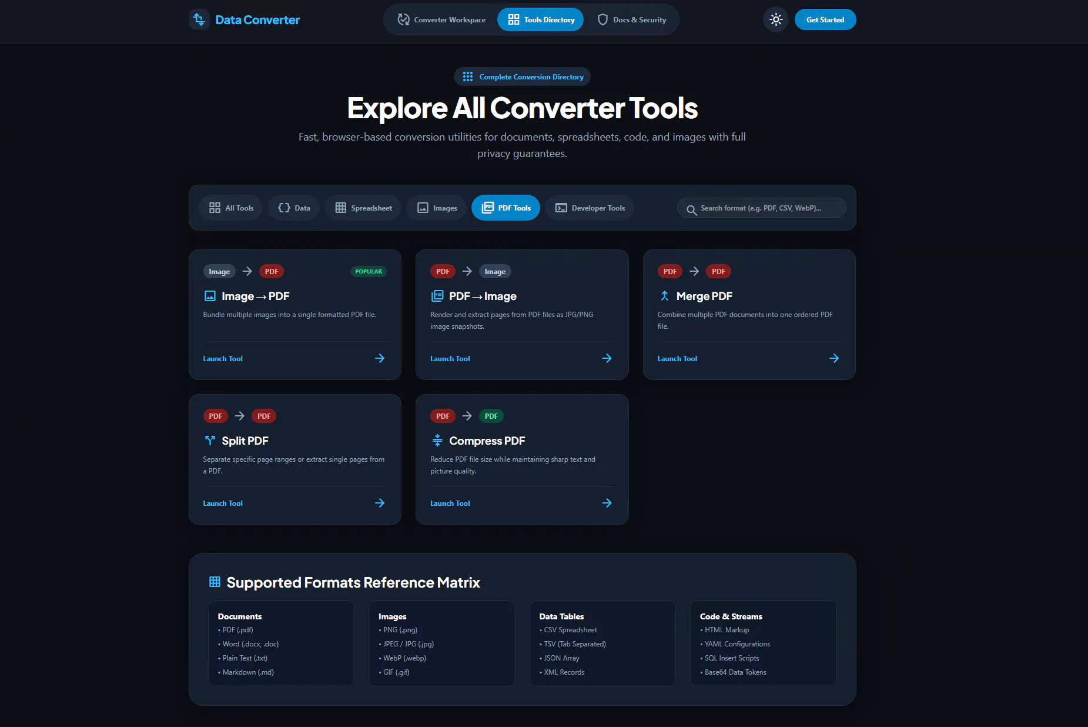Click the merge icon beside Merge PDF

click(x=664, y=296)
